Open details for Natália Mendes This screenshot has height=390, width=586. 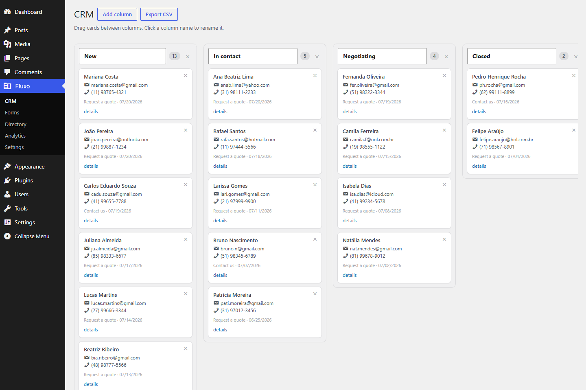(x=350, y=275)
